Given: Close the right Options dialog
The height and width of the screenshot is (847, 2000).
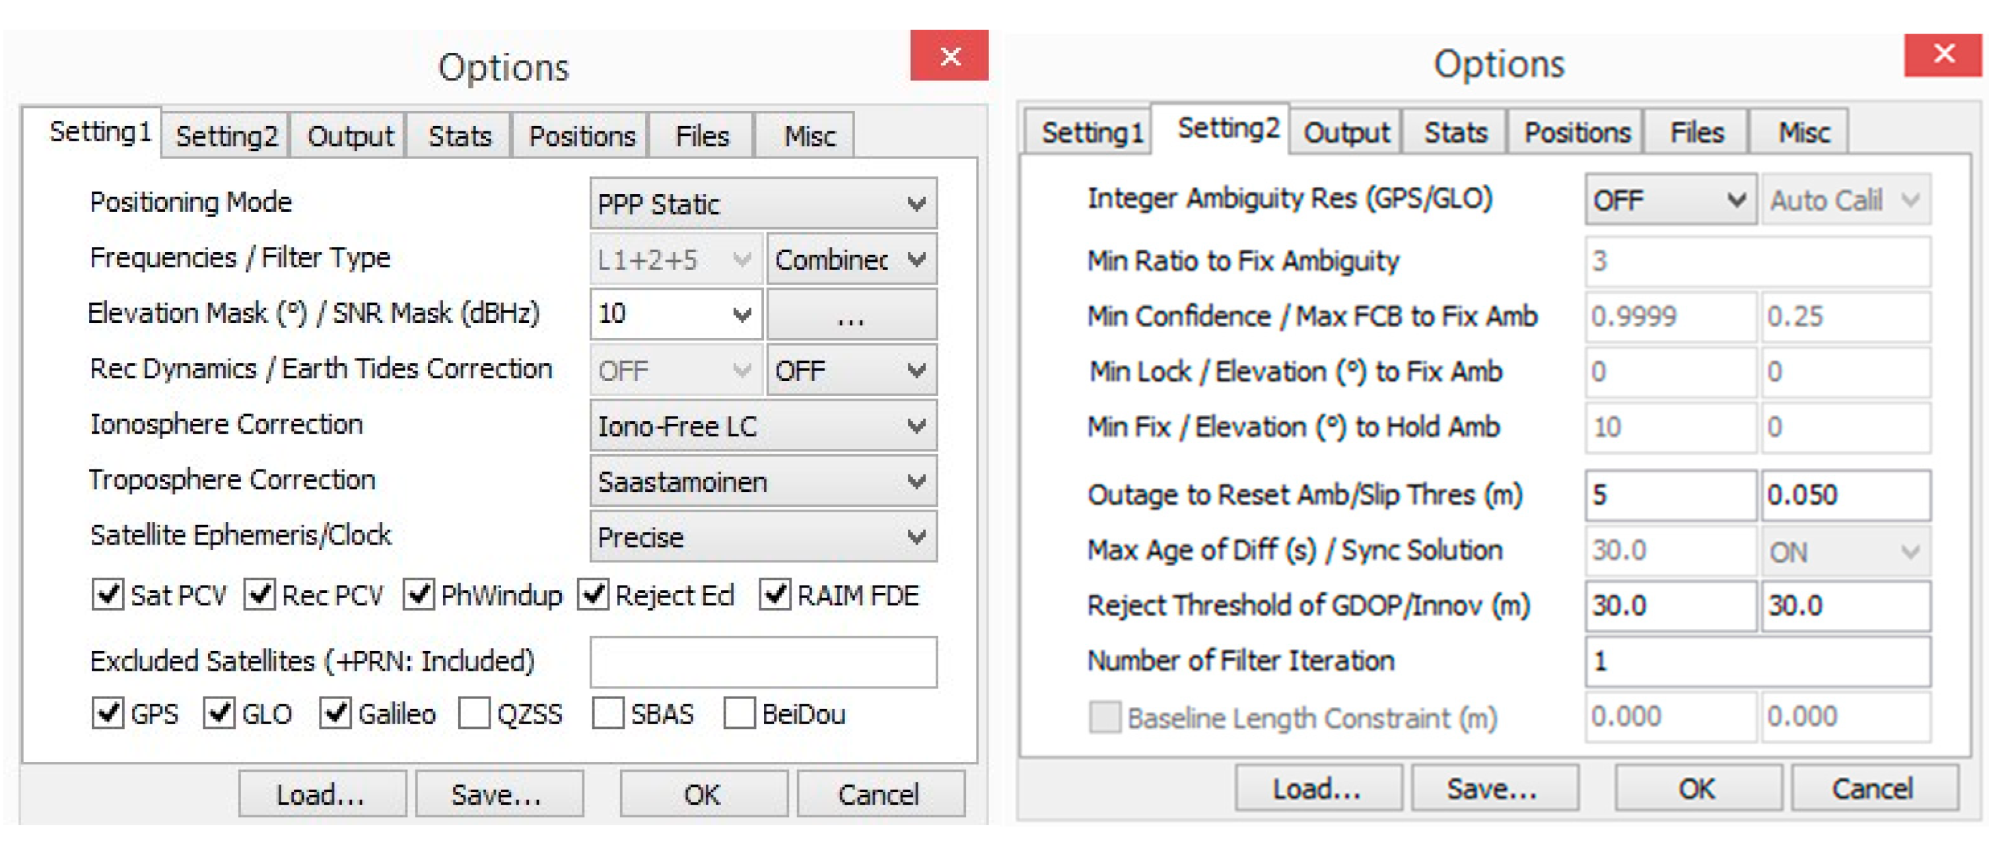Looking at the screenshot, I should [1943, 54].
